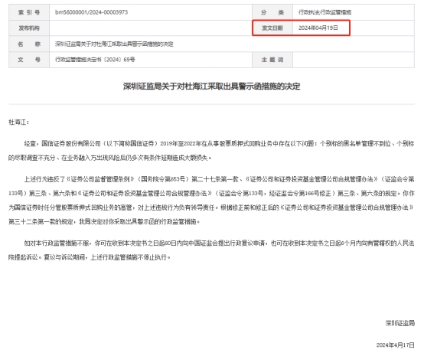Click the 深圳证监局 signature at the bottom
The height and width of the screenshot is (356, 424).
click(400, 323)
